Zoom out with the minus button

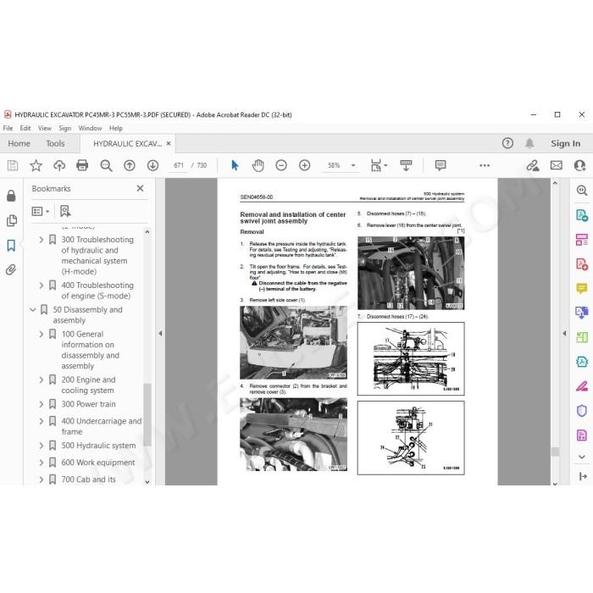tap(281, 165)
